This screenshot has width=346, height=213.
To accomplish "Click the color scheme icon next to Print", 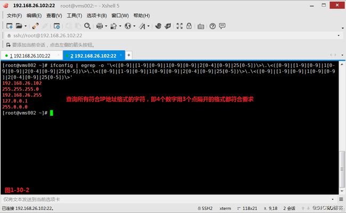I will click(x=113, y=26).
